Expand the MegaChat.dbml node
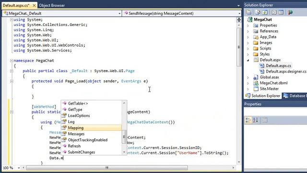The image size is (307, 173). 248,83
